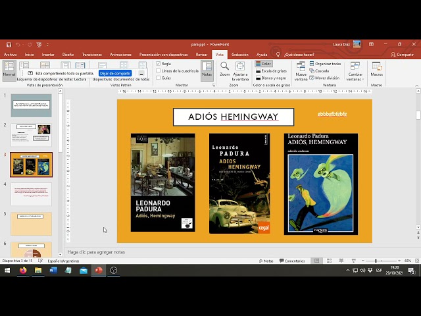This screenshot has height=316, width=421.
Task: Switch to the Insertar tab
Action: click(x=48, y=55)
